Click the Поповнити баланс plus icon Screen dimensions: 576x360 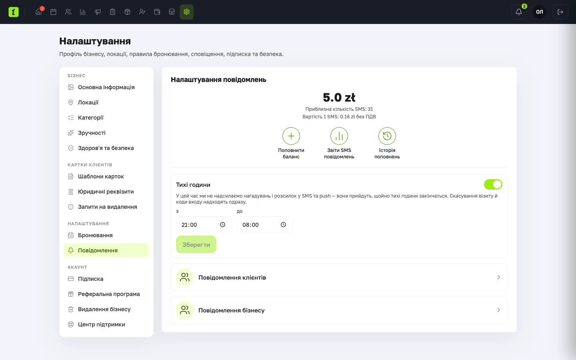(291, 136)
